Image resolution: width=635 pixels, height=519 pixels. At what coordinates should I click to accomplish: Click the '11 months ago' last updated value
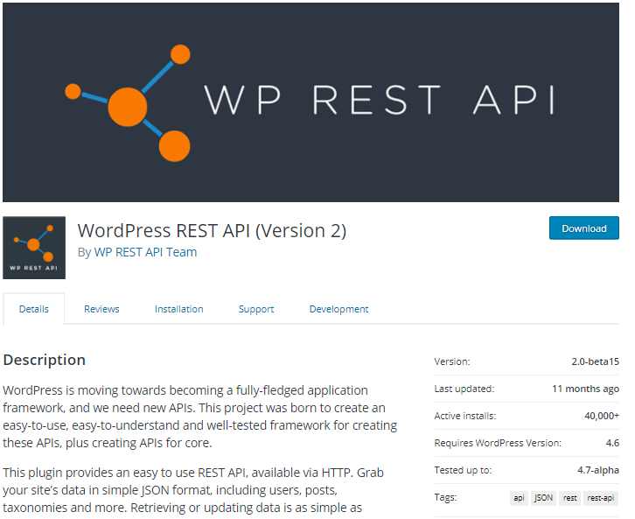586,389
